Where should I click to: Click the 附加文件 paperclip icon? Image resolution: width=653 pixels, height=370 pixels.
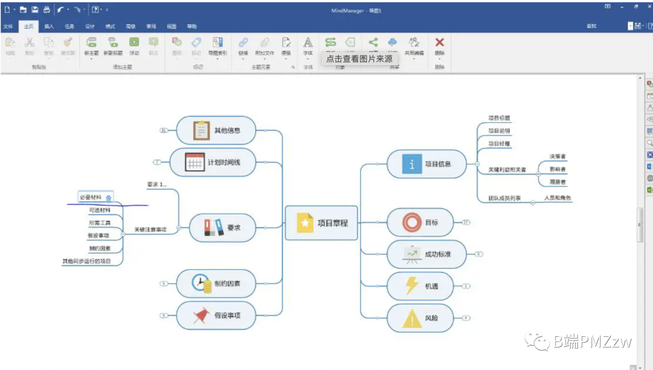pyautogui.click(x=264, y=43)
